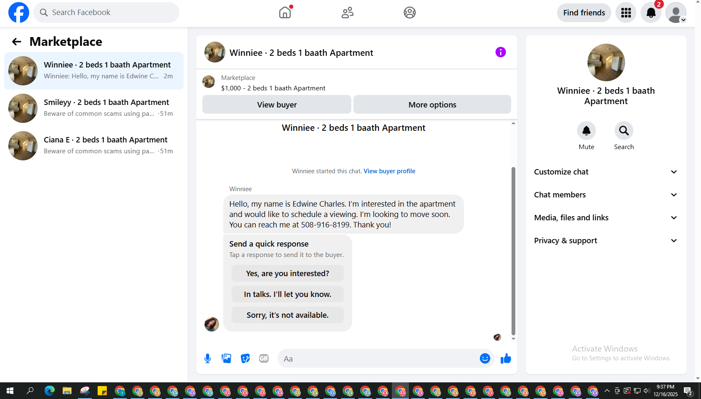Viewport: 701px width, 399px height.
Task: Choose a sticker with the sticker icon
Action: [x=245, y=359]
